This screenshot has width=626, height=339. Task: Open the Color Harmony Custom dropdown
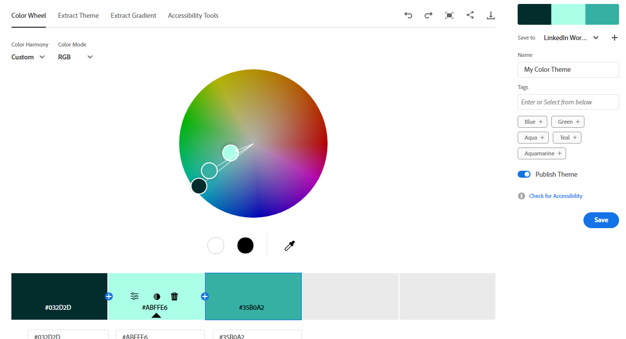[28, 57]
